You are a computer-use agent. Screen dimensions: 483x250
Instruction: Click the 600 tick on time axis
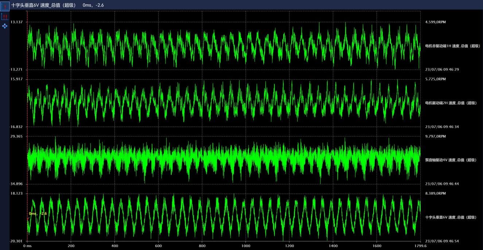158,246
